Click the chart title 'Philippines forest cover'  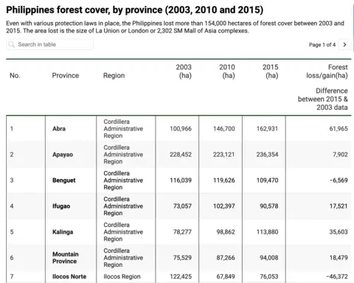[x=134, y=10]
